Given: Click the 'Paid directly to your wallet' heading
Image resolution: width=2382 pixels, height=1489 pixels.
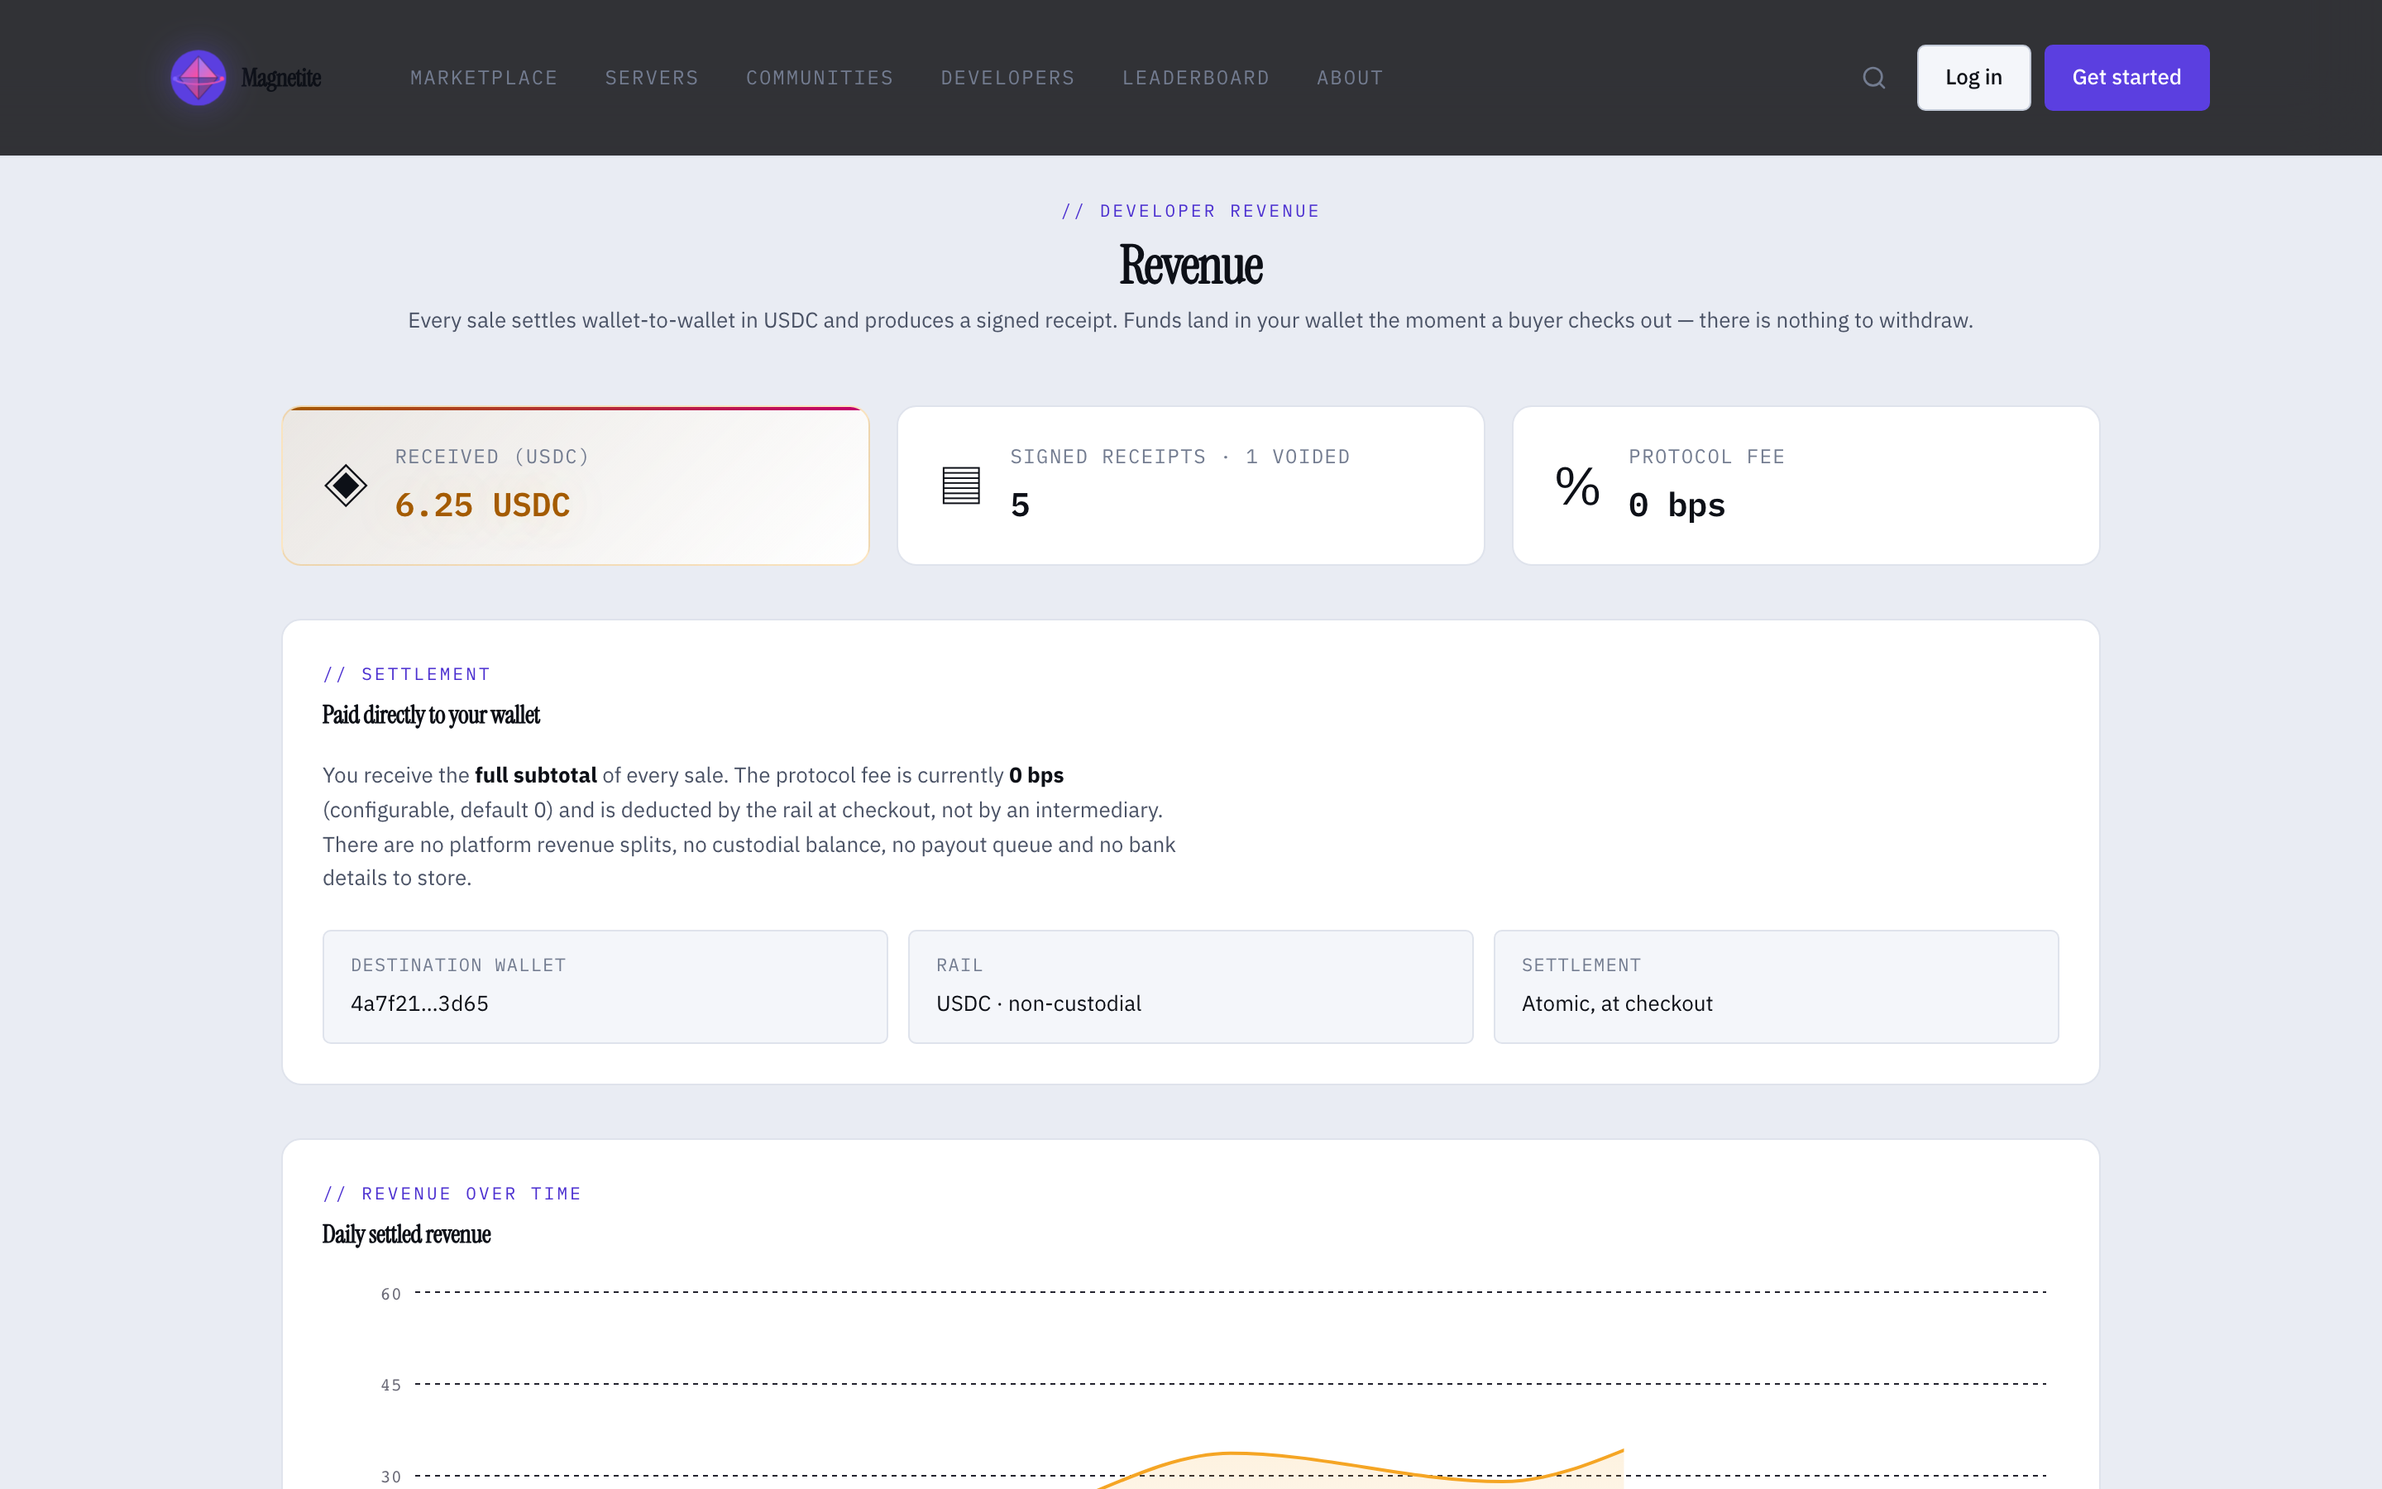Looking at the screenshot, I should pyautogui.click(x=431, y=715).
